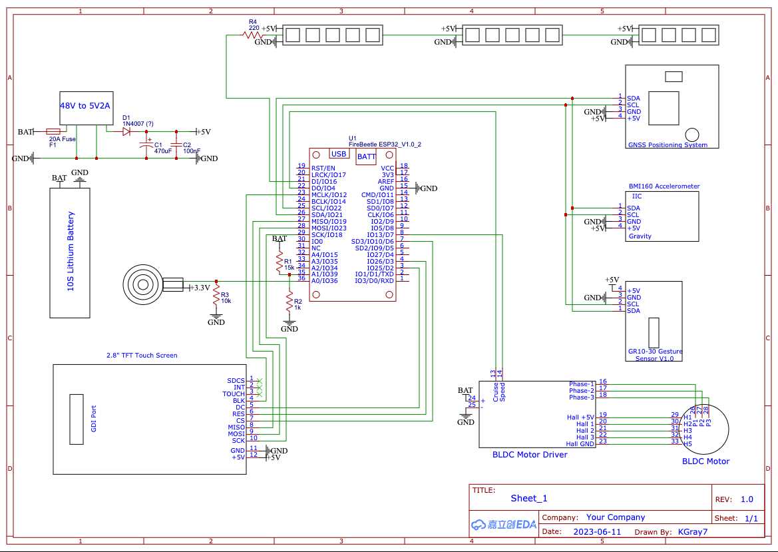
Task: Click the BLDC Motor label
Action: pos(705,461)
